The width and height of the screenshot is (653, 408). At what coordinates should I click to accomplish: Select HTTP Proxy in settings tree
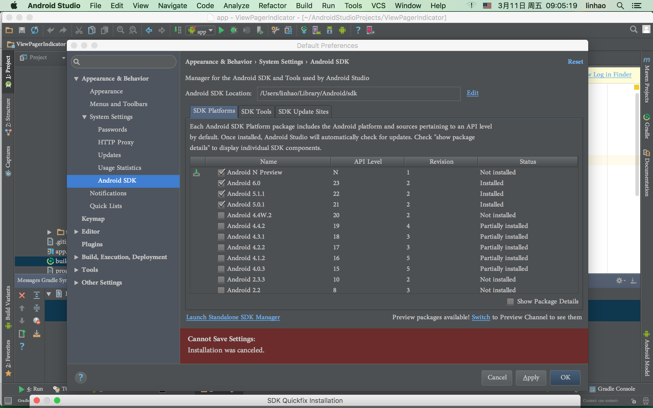pos(116,142)
